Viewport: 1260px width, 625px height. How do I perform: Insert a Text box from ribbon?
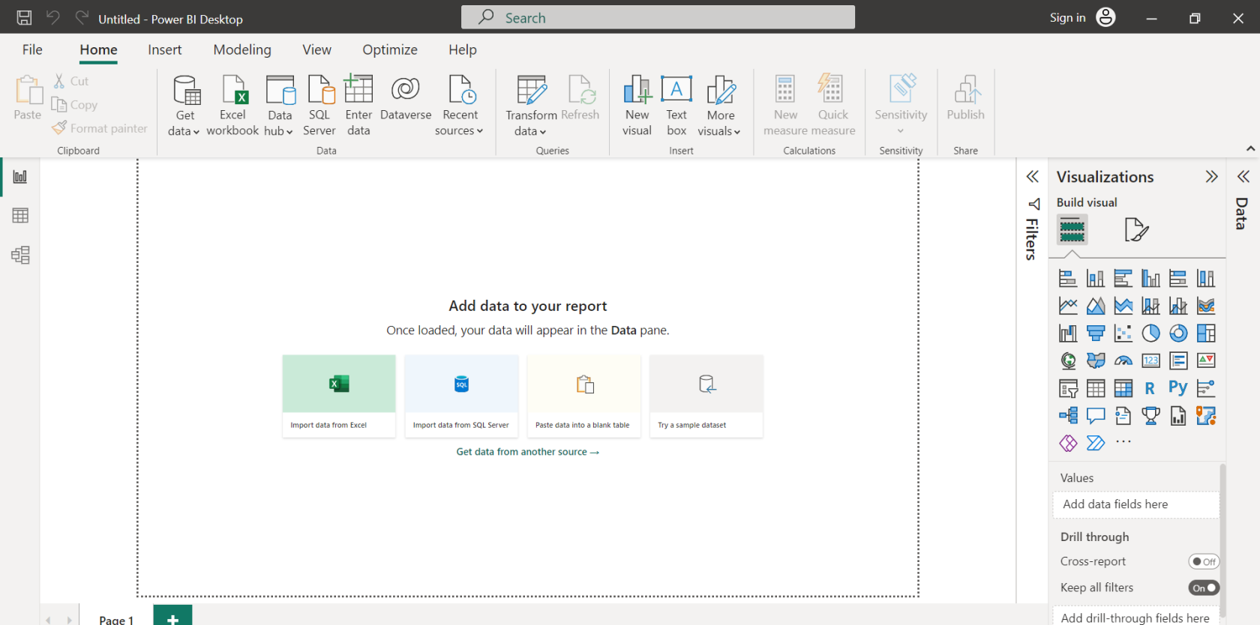(x=676, y=105)
